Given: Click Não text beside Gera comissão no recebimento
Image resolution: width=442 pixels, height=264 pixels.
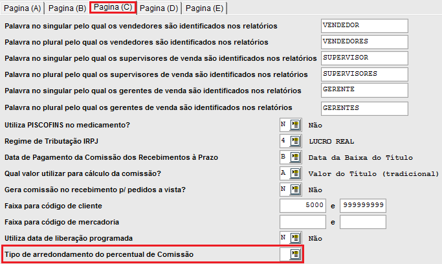Looking at the screenshot, I should pyautogui.click(x=315, y=190).
